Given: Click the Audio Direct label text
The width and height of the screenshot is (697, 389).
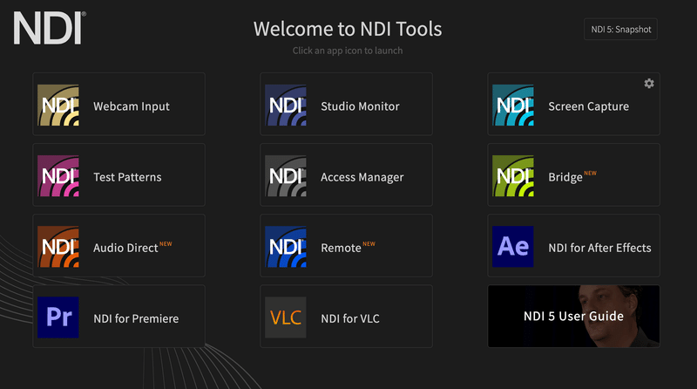Looking at the screenshot, I should pos(125,248).
